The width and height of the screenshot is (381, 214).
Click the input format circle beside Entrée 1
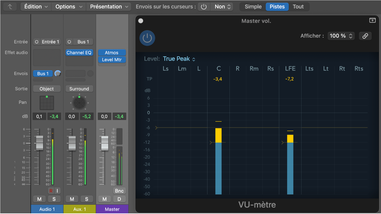(37, 42)
